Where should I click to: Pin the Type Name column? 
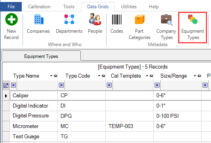(55, 76)
